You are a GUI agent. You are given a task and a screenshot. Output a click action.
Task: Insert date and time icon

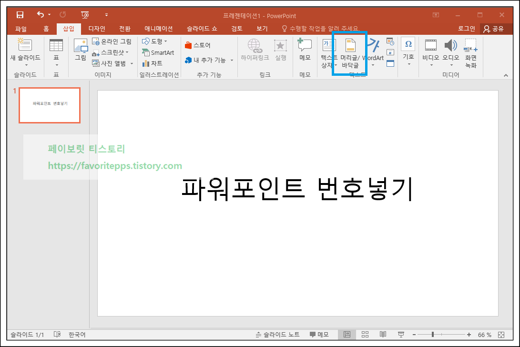click(x=390, y=41)
